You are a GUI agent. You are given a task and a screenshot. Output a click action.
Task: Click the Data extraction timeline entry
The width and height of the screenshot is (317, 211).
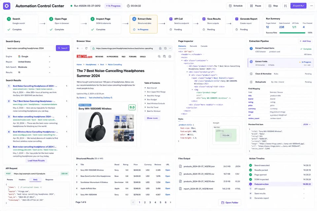(280, 184)
